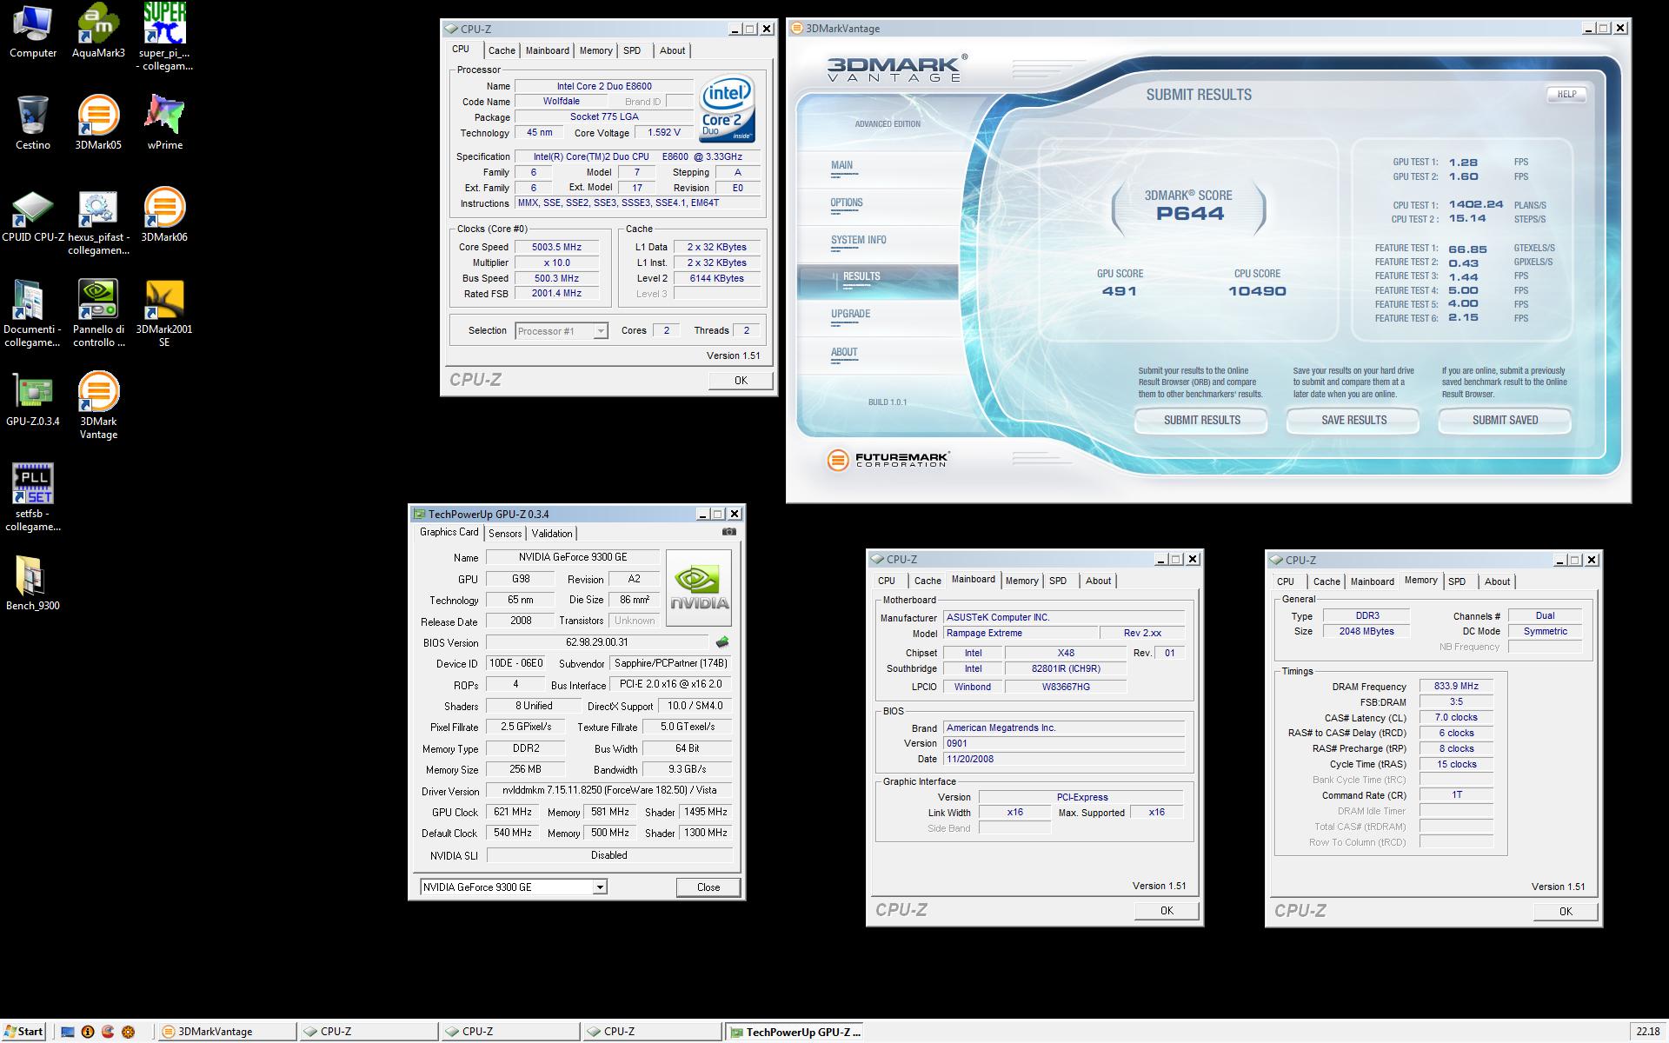Open Bench_9300 folder icon
Screen dimensions: 1669x1043
click(32, 585)
